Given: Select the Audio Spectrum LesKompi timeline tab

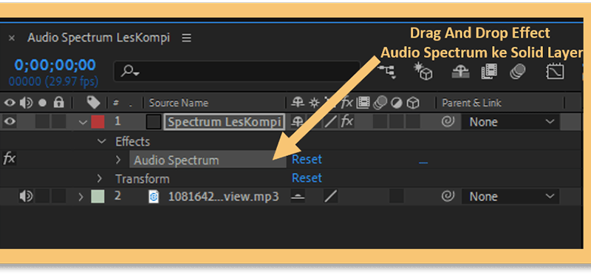Looking at the screenshot, I should pyautogui.click(x=98, y=38).
